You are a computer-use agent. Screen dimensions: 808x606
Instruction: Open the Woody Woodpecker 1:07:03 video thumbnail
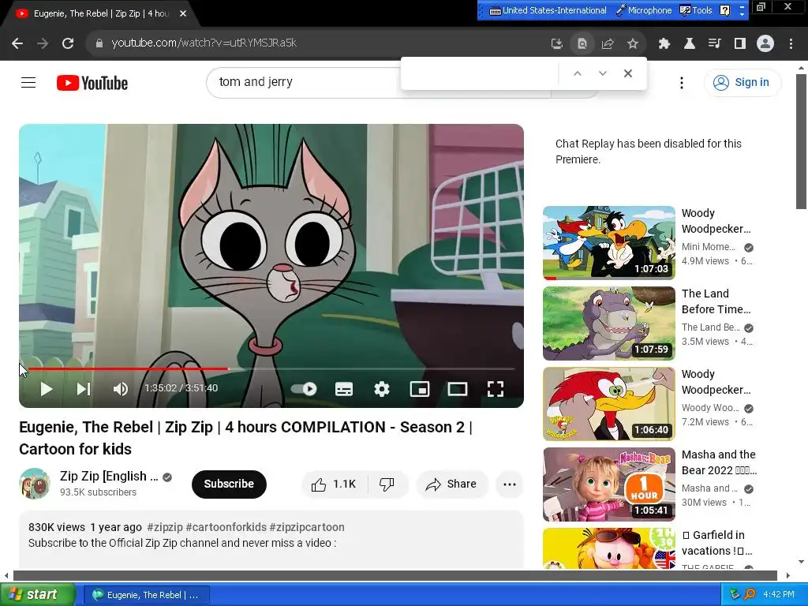[609, 243]
